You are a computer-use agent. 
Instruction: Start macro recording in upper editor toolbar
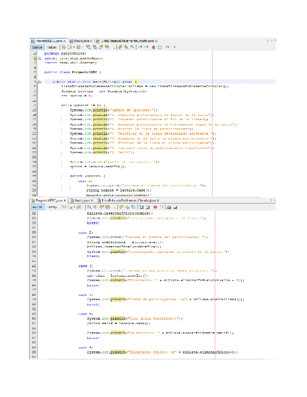[153, 47]
